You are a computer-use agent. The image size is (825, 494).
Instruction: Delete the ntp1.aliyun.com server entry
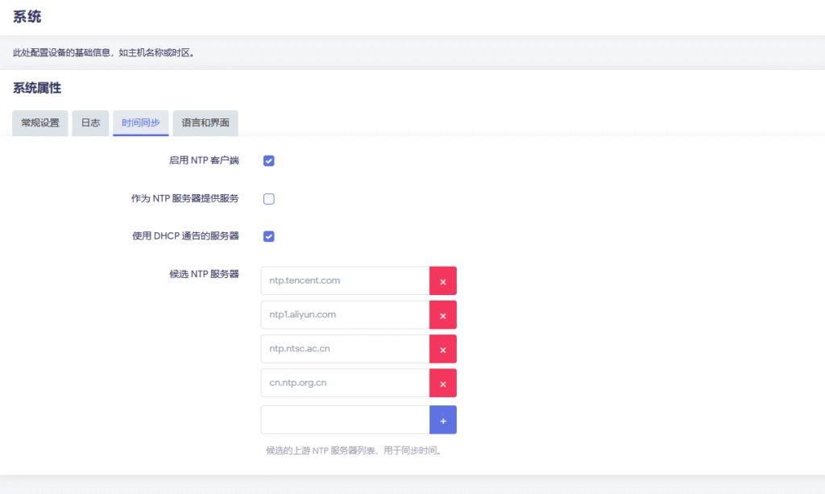click(x=442, y=315)
